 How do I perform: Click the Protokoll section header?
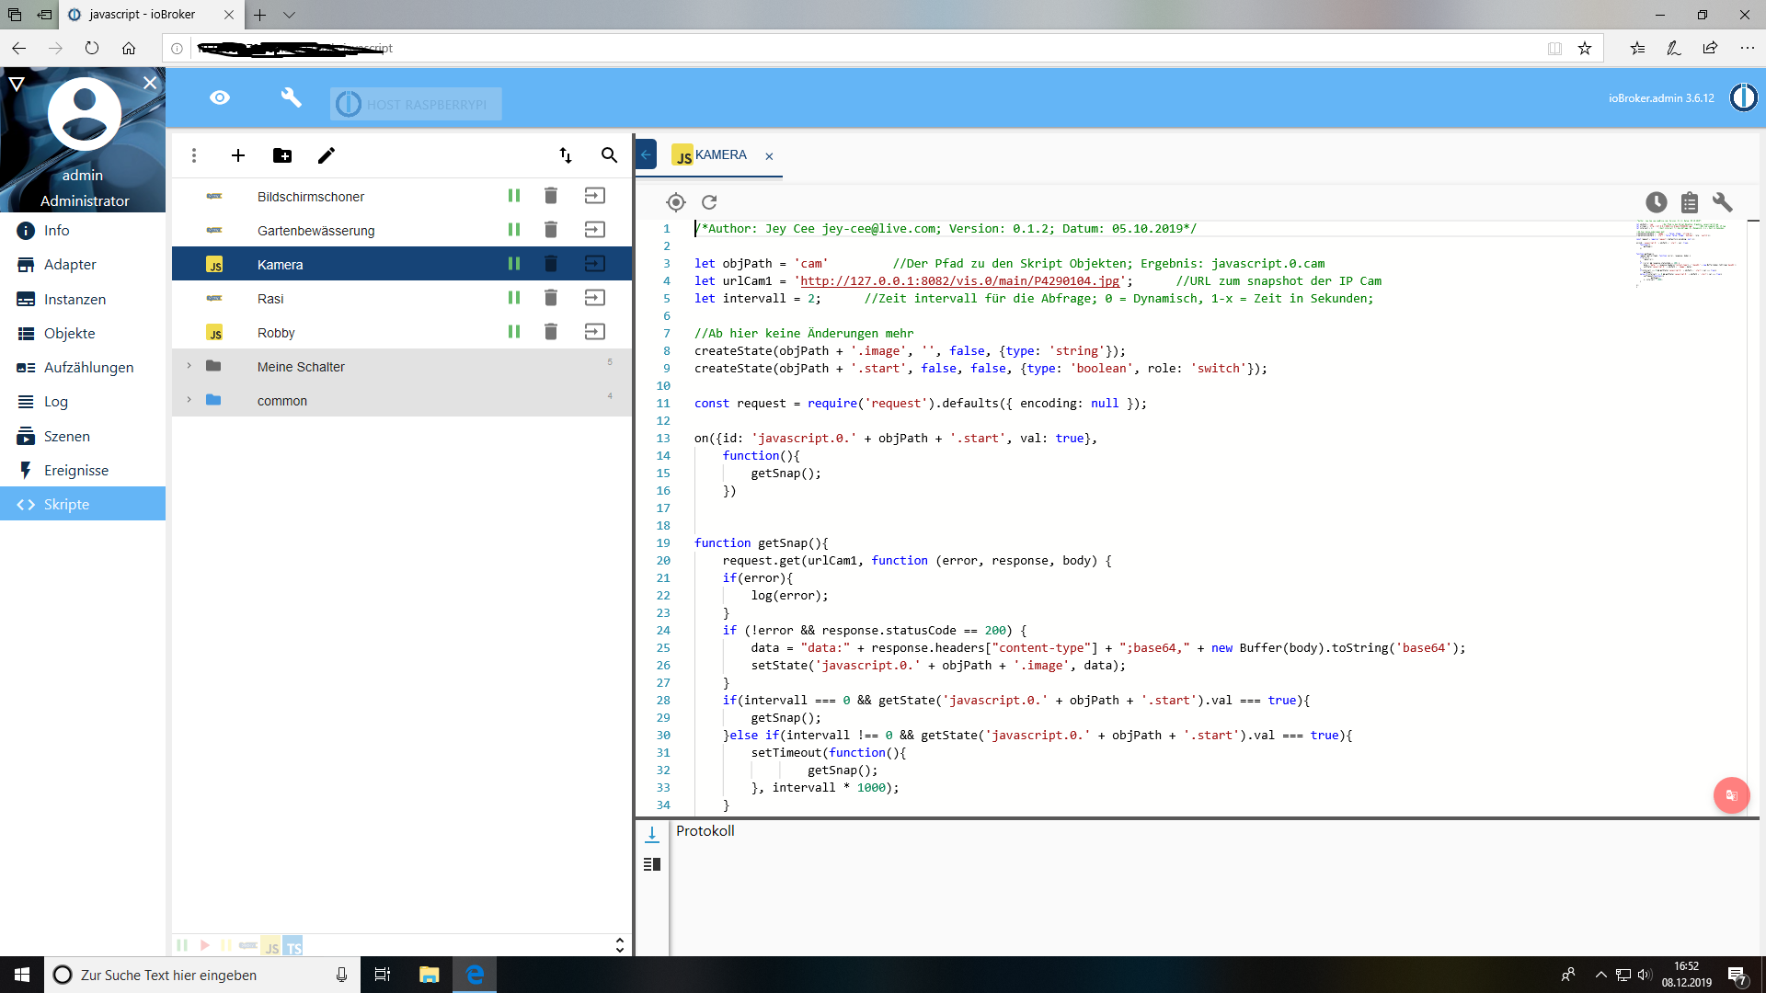tap(705, 830)
